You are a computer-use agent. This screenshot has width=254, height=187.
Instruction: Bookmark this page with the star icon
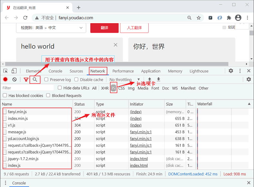(199, 18)
